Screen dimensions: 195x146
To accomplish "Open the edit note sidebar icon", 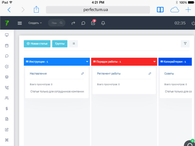I will 7,130.
